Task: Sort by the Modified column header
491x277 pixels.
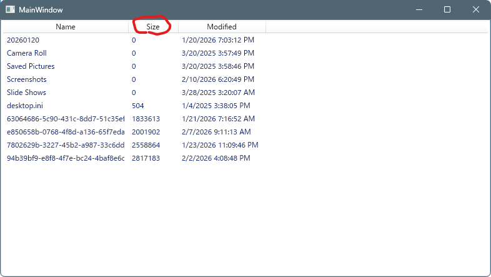Action: coord(222,27)
